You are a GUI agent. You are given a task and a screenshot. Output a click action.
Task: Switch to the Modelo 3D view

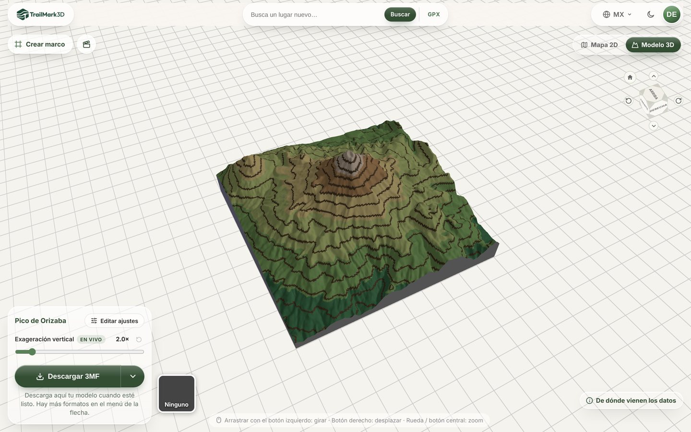point(653,45)
